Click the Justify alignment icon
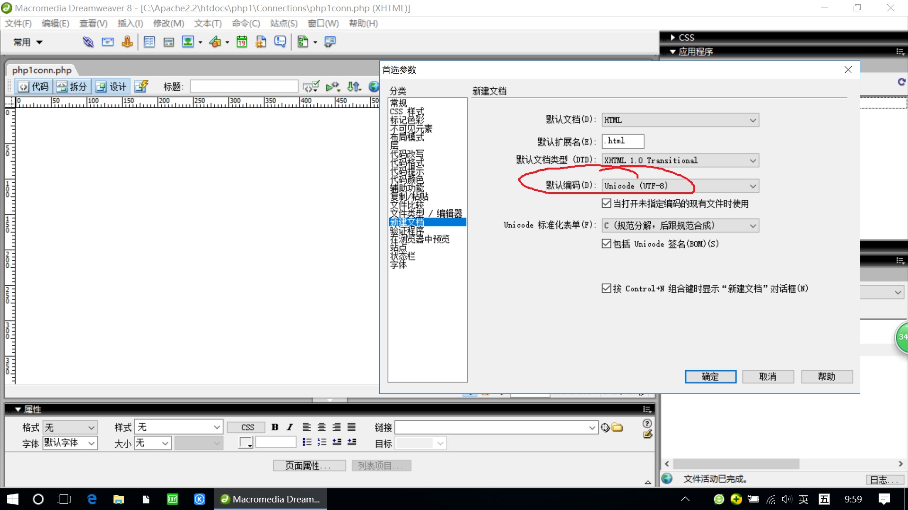The width and height of the screenshot is (908, 510). click(x=351, y=427)
